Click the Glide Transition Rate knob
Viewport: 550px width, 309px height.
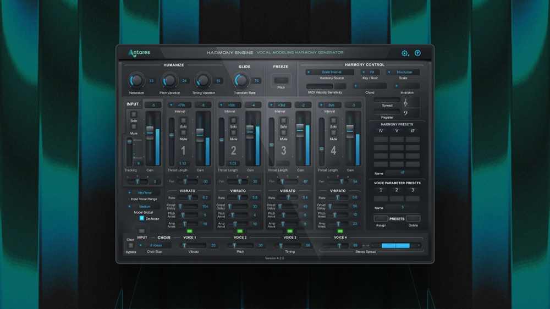[x=240, y=81]
